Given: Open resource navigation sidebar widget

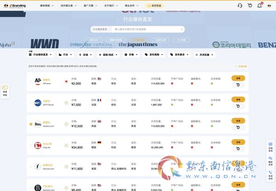Looking at the screenshot, I should [5, 91].
